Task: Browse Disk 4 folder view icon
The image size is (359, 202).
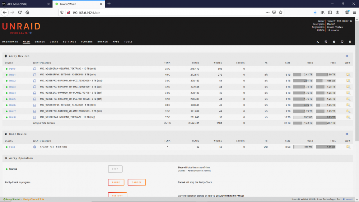Action: pyautogui.click(x=348, y=93)
